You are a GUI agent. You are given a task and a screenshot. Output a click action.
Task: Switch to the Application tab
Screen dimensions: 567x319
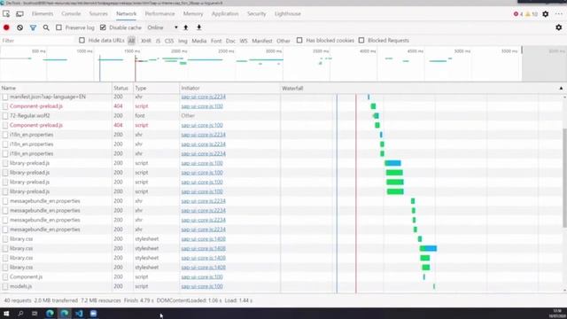(x=225, y=14)
